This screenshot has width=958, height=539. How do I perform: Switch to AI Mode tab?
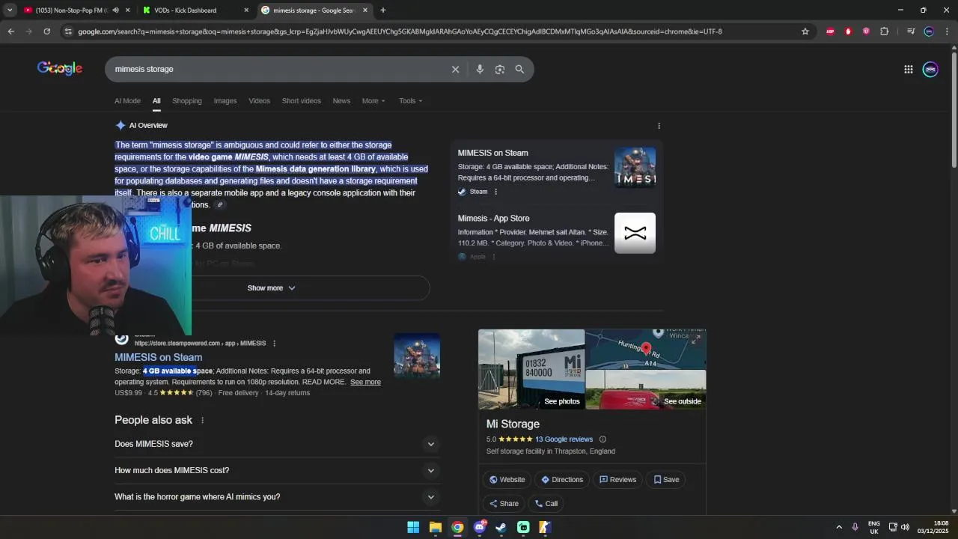pos(127,101)
